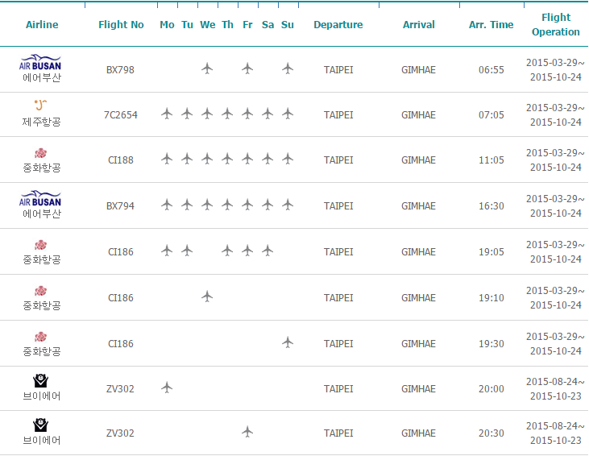
Task: Click the Jeju Air logo for 7C2654
Action: click(40, 106)
